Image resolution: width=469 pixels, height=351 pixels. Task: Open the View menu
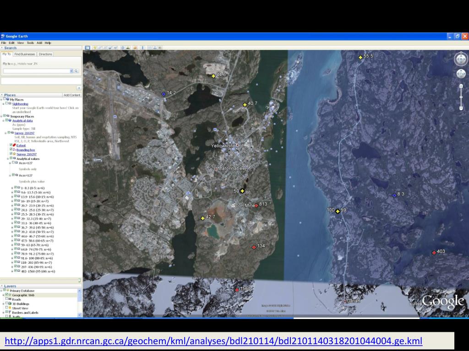(20, 43)
